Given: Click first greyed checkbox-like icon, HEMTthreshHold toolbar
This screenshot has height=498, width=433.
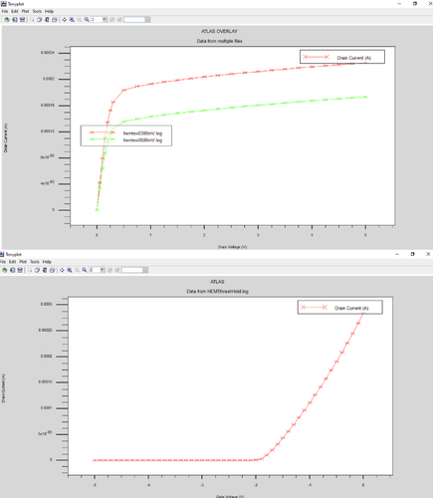Looking at the screenshot, I should click(109, 270).
